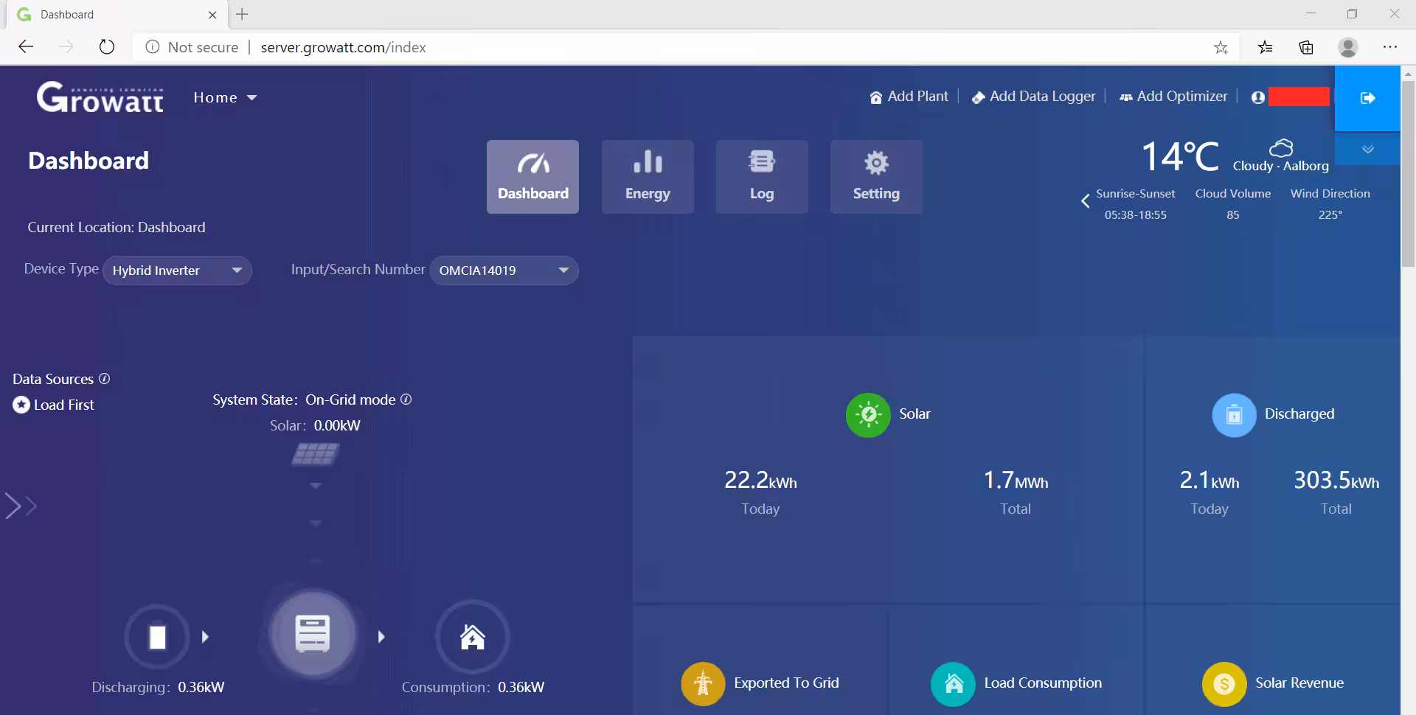
Task: Click the page vertical scrollbar
Action: click(1408, 172)
